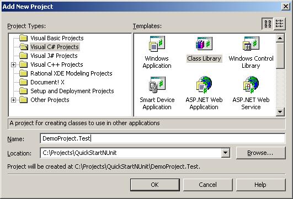Select the Document! X label
Viewport: 293px width, 199px height.
(47, 82)
